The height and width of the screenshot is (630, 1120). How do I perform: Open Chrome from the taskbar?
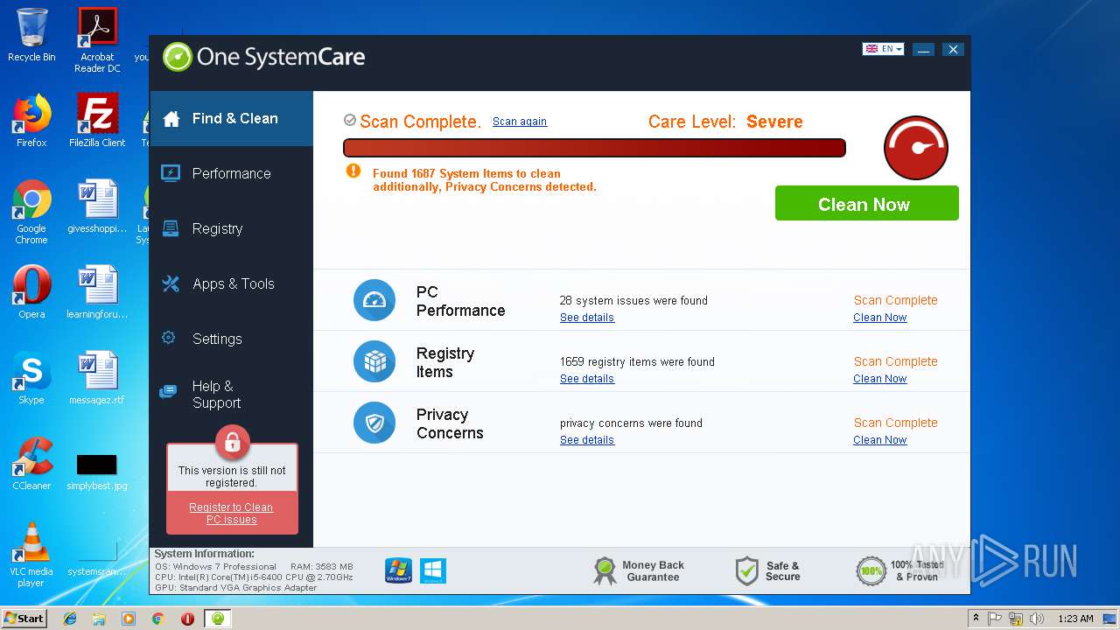click(157, 619)
